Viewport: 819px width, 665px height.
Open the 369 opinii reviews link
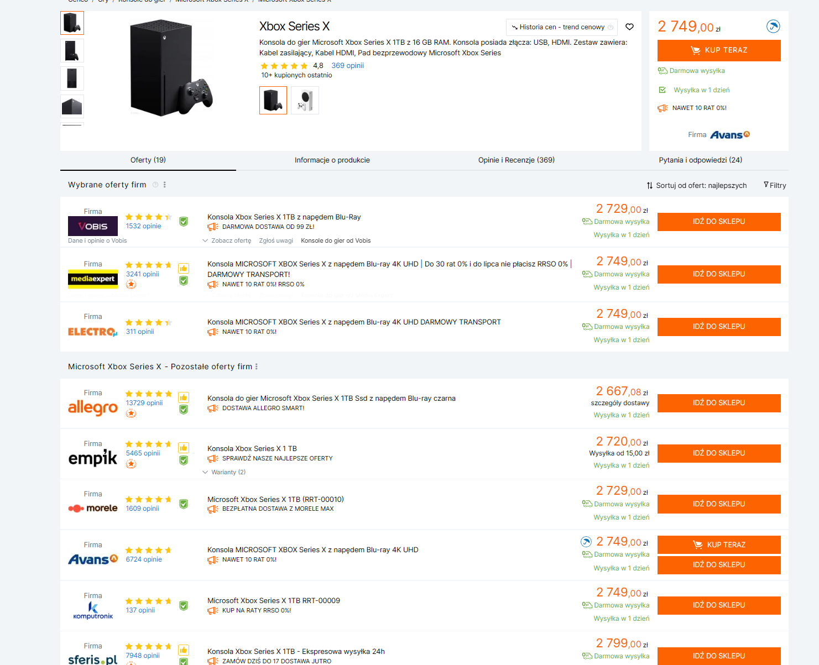347,65
